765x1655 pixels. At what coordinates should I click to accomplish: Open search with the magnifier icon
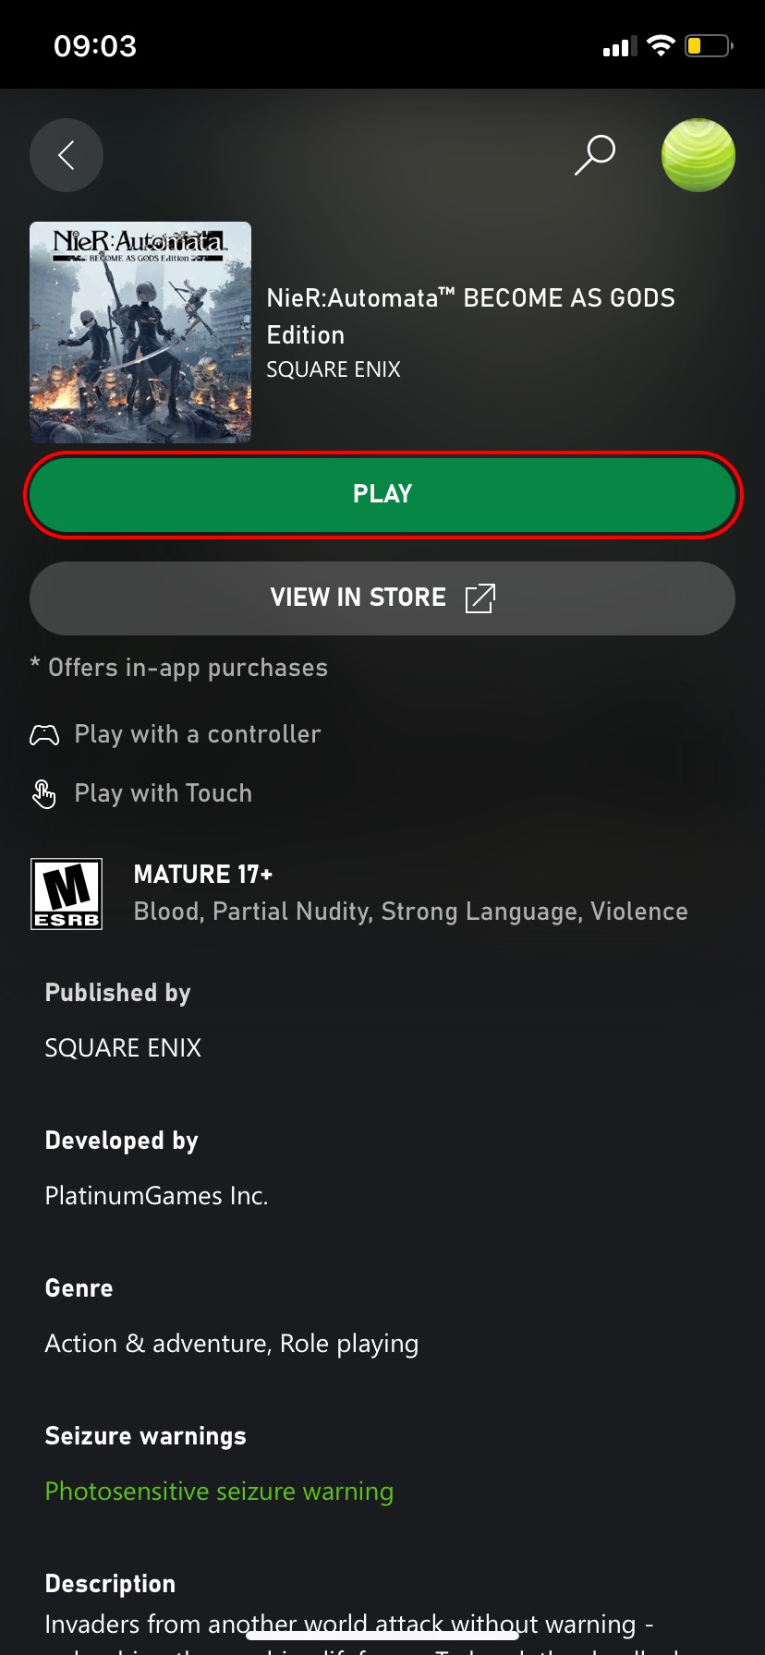tap(595, 154)
